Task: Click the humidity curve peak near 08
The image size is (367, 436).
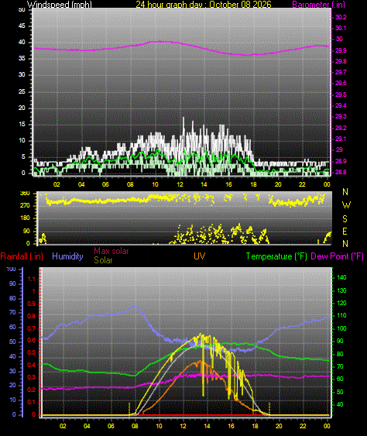Action: pos(135,307)
